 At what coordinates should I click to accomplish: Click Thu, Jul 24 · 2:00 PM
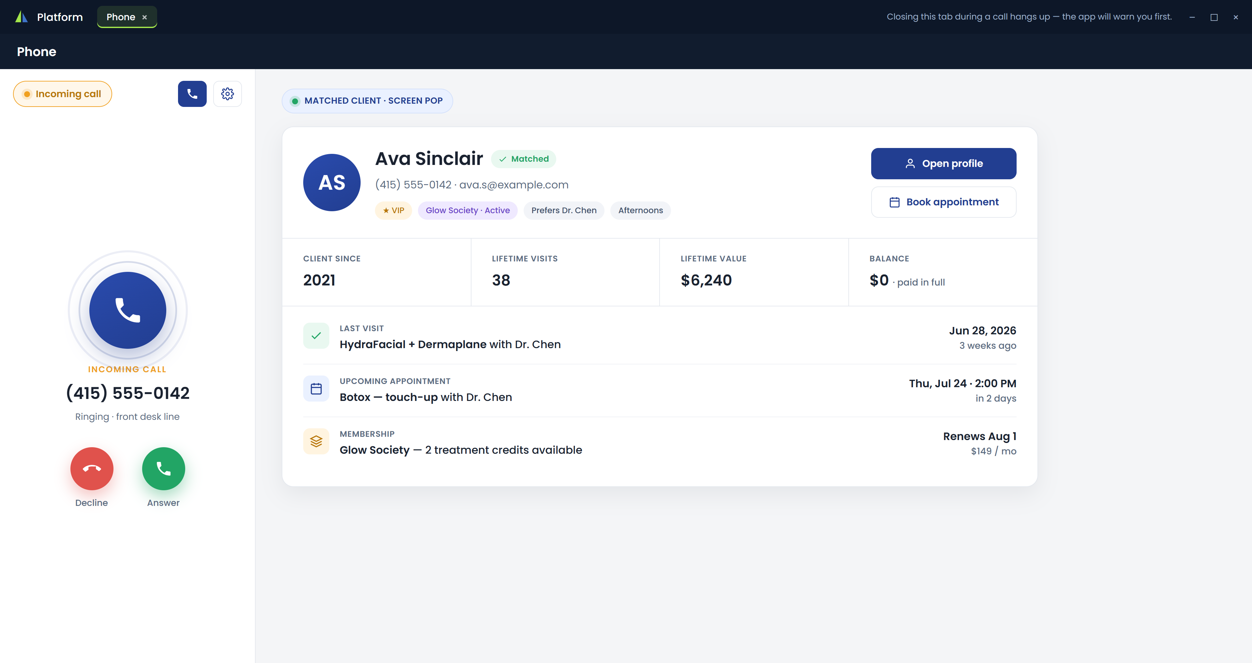pos(963,384)
